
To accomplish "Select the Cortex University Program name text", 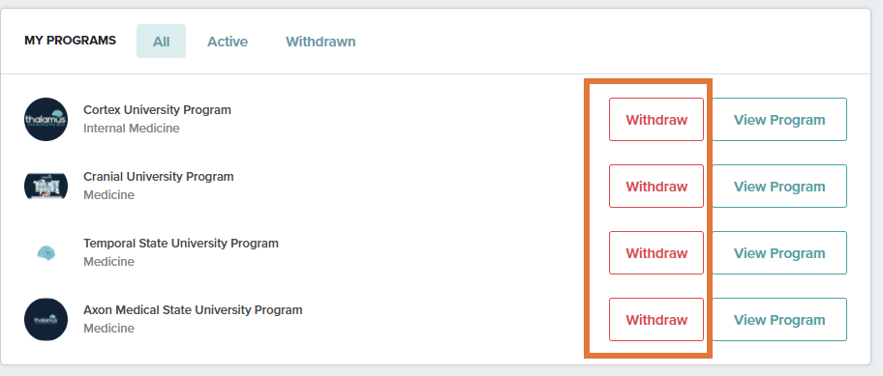I will (157, 109).
